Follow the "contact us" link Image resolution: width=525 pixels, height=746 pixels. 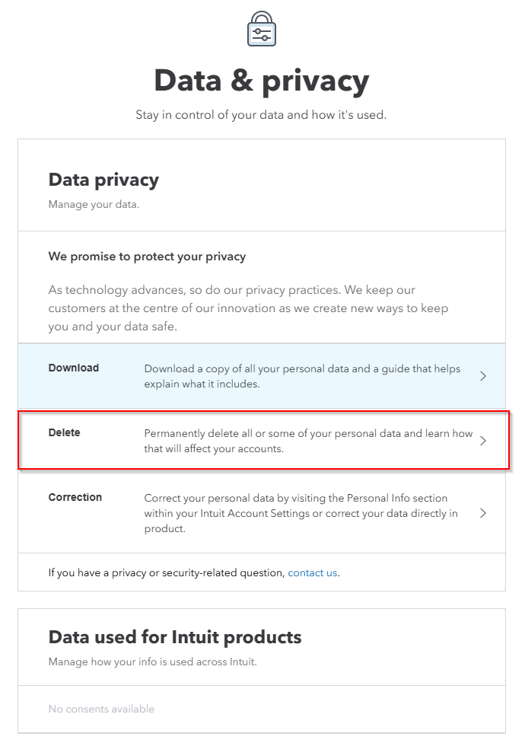point(312,572)
